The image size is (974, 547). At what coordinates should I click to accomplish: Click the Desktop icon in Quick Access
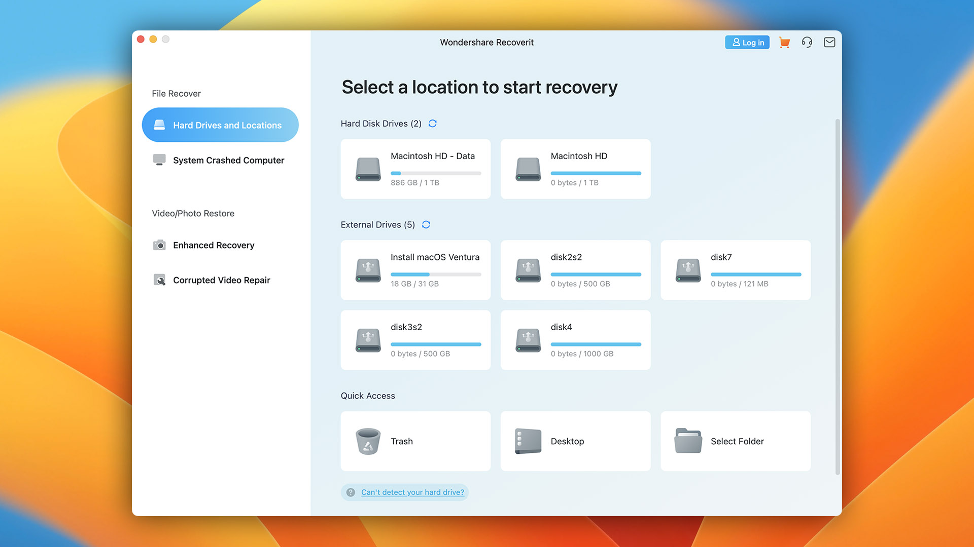point(528,441)
